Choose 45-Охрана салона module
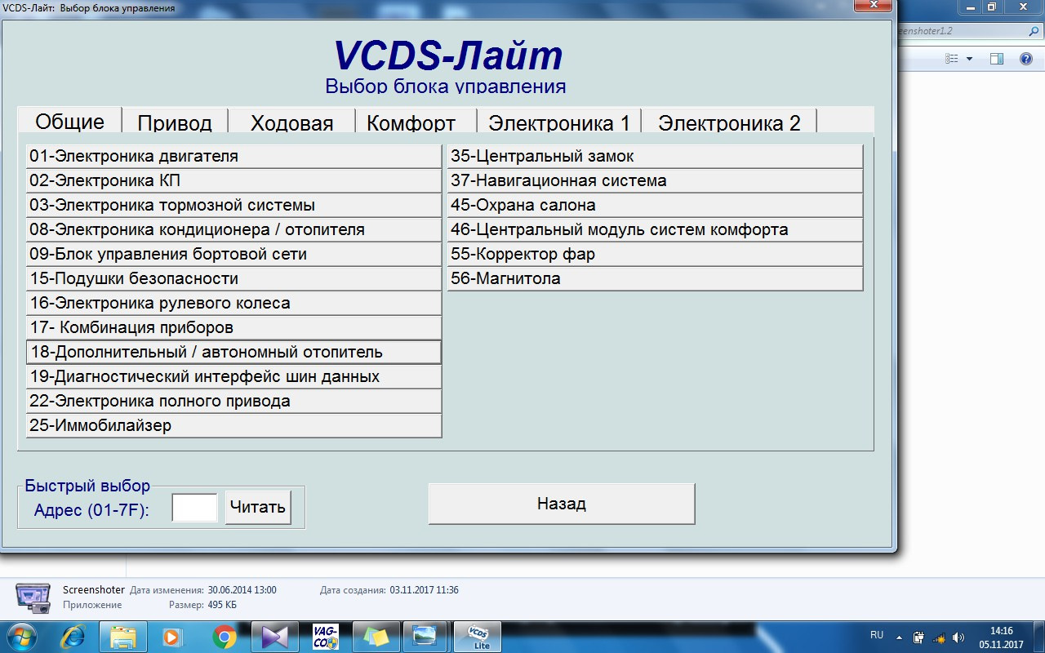 click(x=655, y=205)
